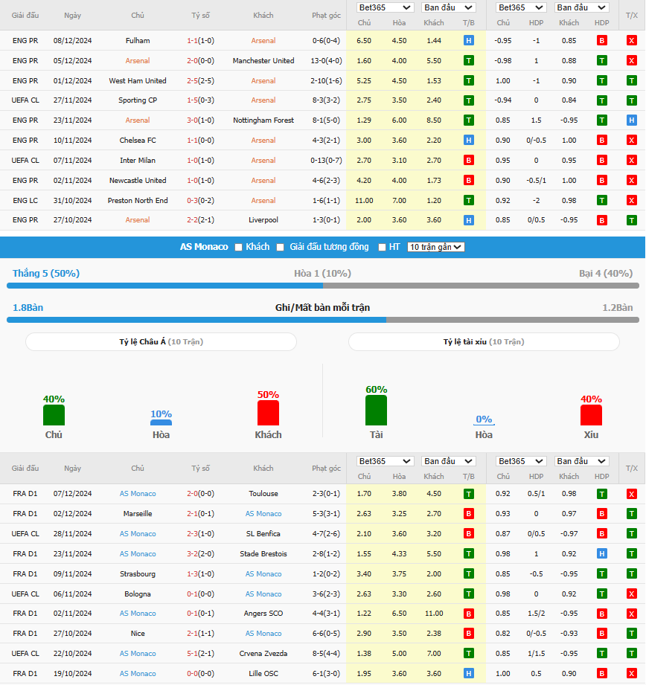Click the blue H badge in Stade Brestois row
The image size is (646, 685).
(602, 554)
